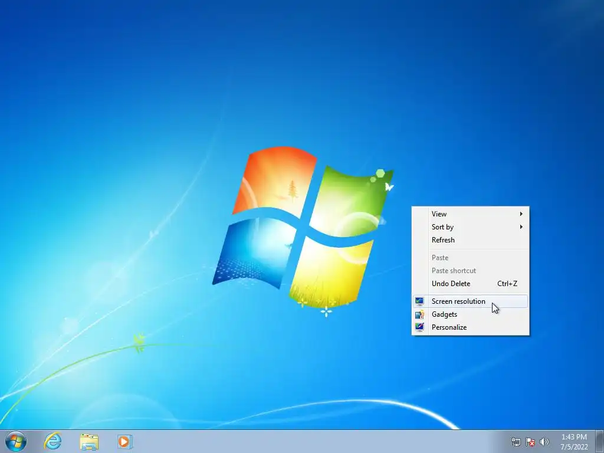
Task: Expand the View submenu arrow
Action: pos(521,214)
